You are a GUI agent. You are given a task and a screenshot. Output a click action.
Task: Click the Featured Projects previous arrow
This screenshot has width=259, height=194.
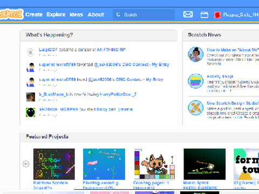point(26,164)
